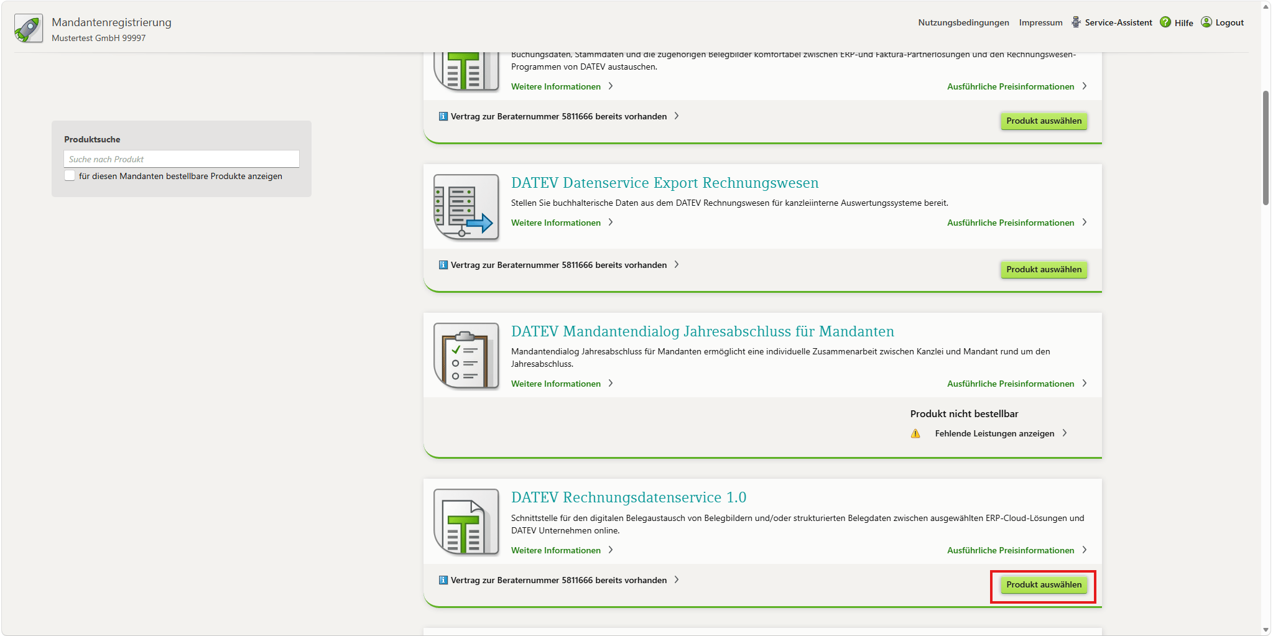This screenshot has width=1273, height=636.
Task: Enable 'für diesen Mandanten bestellbare Produkte anzeigen' checkbox
Action: pyautogui.click(x=70, y=176)
